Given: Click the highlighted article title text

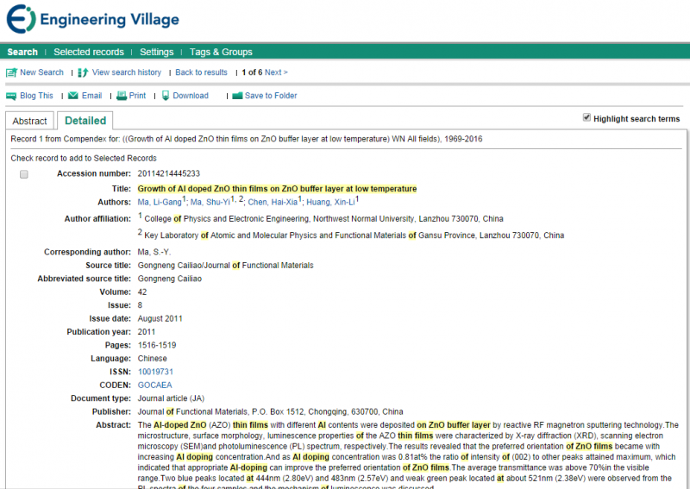Looking at the screenshot, I should [277, 189].
